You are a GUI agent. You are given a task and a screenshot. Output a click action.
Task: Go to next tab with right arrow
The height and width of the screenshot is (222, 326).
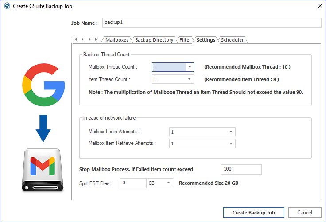[x=89, y=39]
